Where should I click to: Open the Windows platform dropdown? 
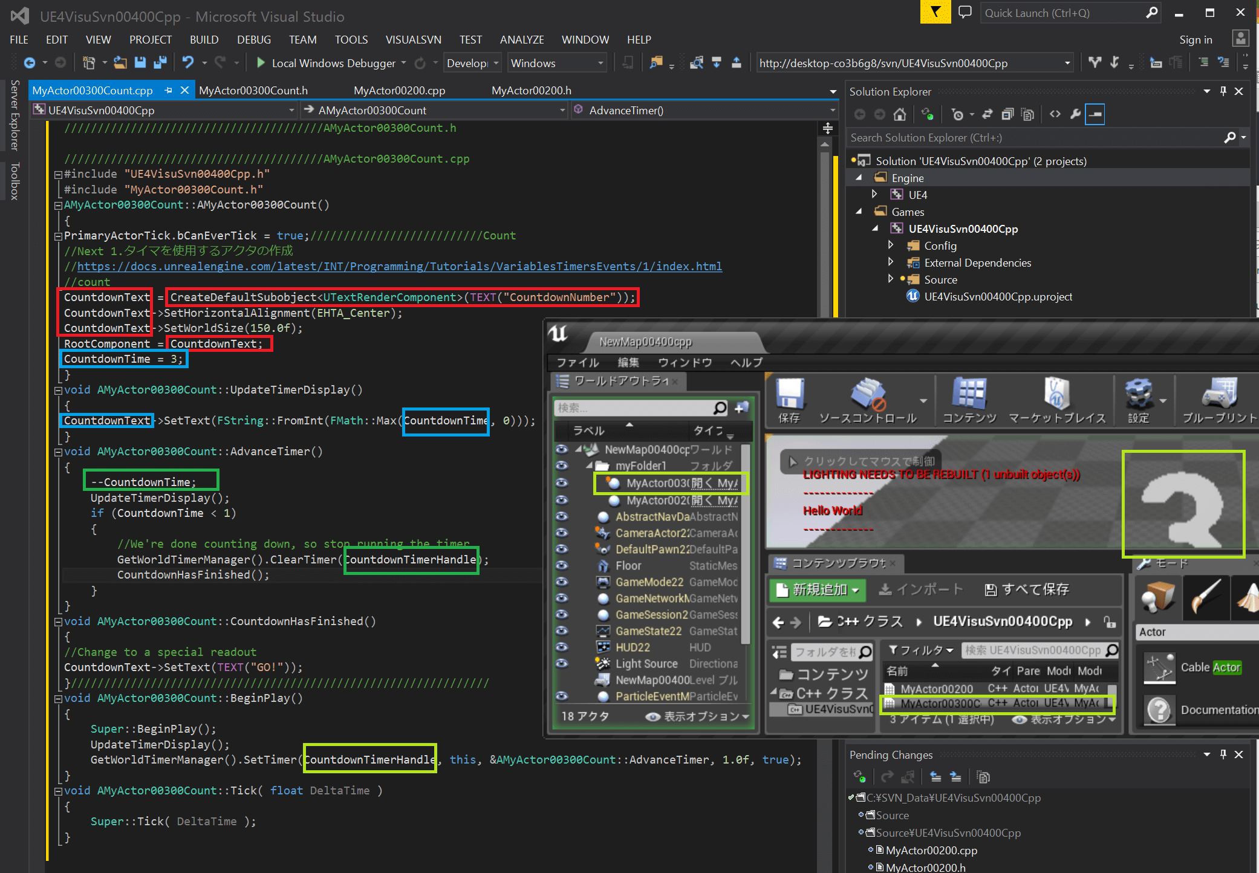(x=557, y=63)
